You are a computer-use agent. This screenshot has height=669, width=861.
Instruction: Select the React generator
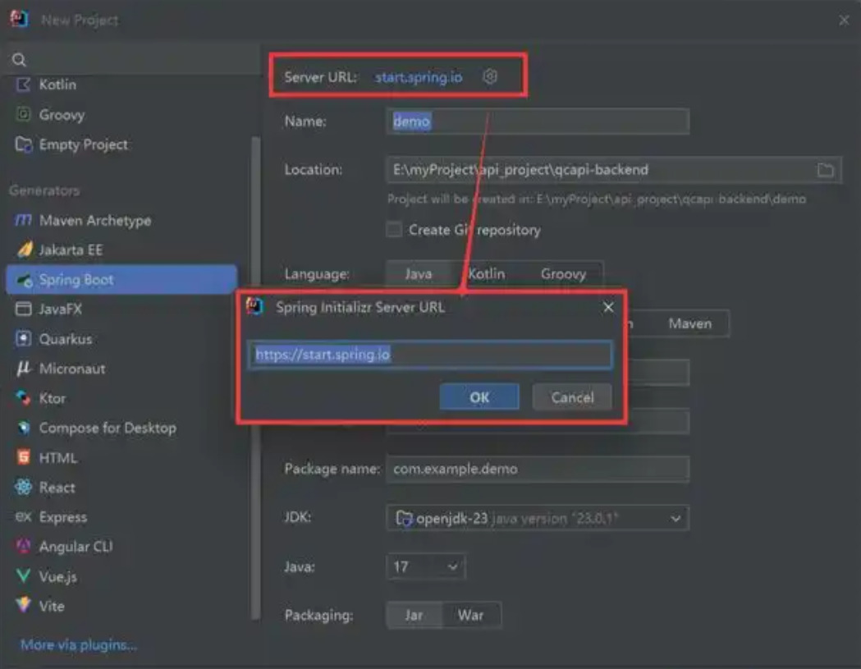122,487
